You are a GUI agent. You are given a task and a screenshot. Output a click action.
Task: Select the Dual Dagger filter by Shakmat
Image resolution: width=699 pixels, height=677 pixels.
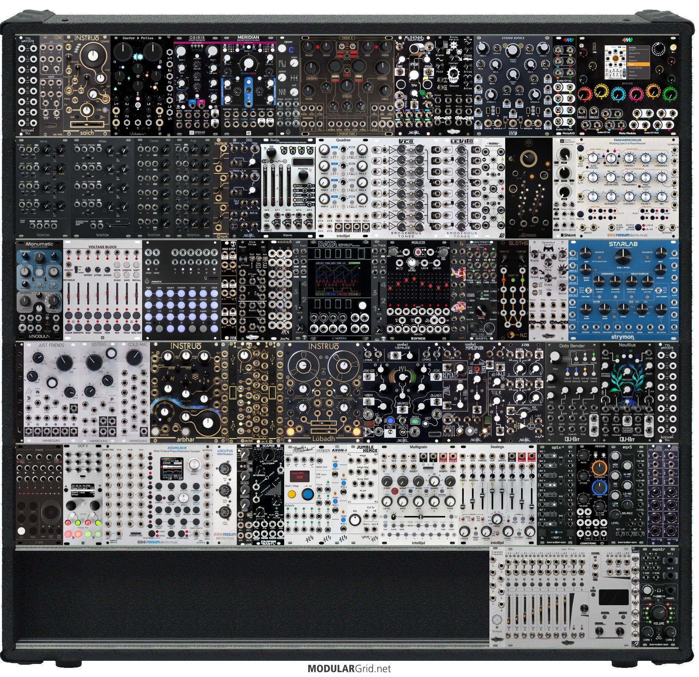pyautogui.click(x=564, y=188)
